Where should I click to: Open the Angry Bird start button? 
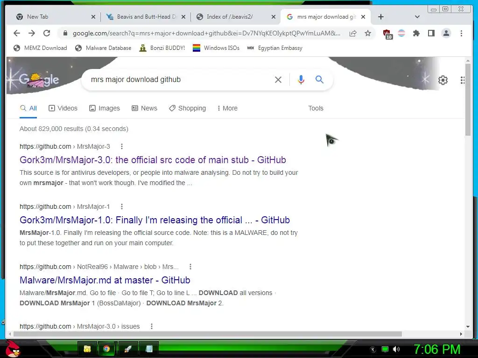tap(13, 349)
